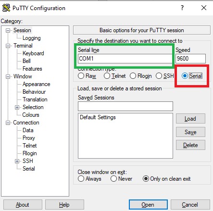The width and height of the screenshot is (213, 211).
Task: Open the Logging category
Action: tap(32, 38)
